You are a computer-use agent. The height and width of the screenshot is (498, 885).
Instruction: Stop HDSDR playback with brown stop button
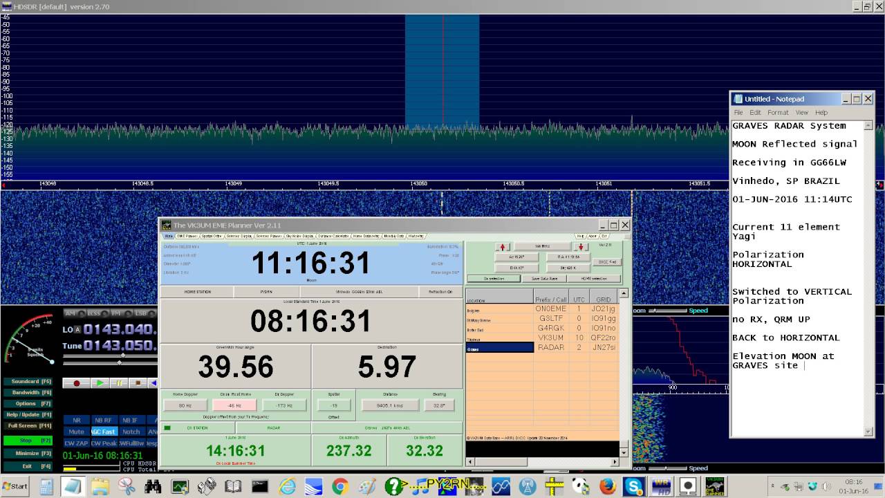click(x=138, y=382)
